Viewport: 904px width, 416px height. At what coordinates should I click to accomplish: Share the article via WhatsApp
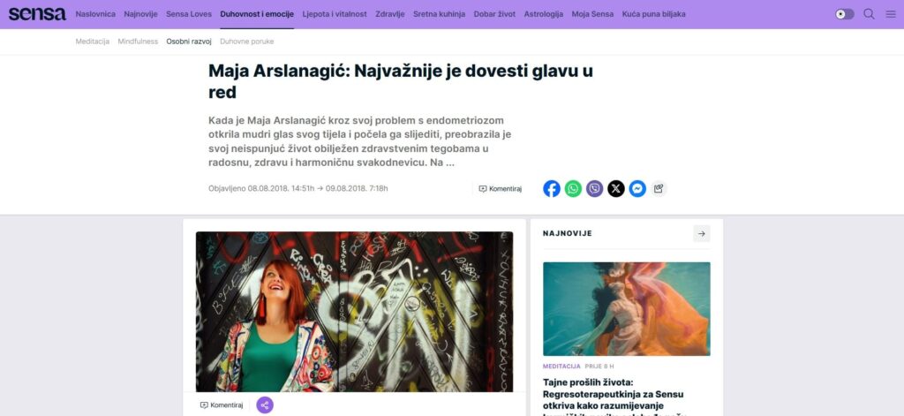point(573,189)
